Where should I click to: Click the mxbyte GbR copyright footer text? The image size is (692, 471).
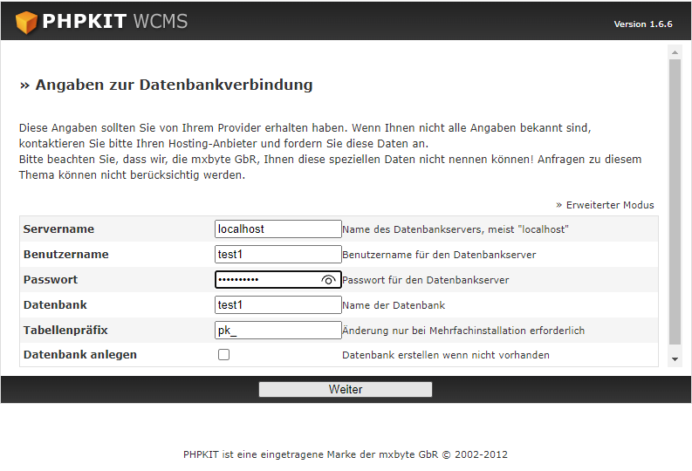346,454
